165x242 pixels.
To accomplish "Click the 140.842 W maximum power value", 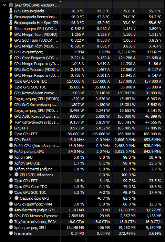I will click(x=126, y=93).
